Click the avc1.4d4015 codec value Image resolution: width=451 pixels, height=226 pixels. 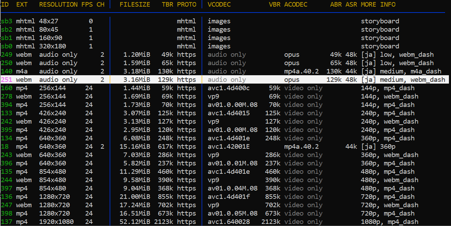(229, 113)
